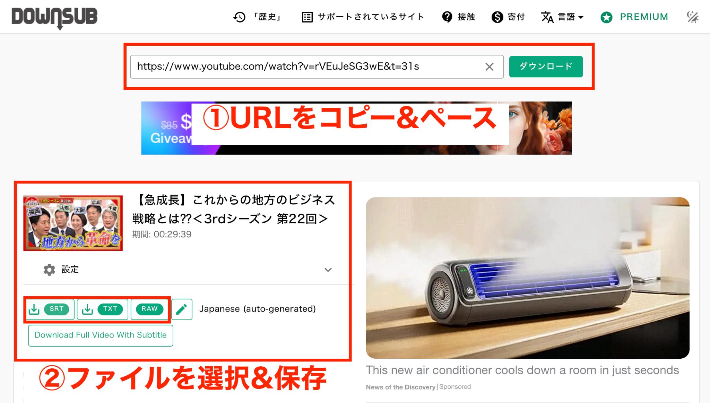Open the history clock icon

[x=239, y=17]
